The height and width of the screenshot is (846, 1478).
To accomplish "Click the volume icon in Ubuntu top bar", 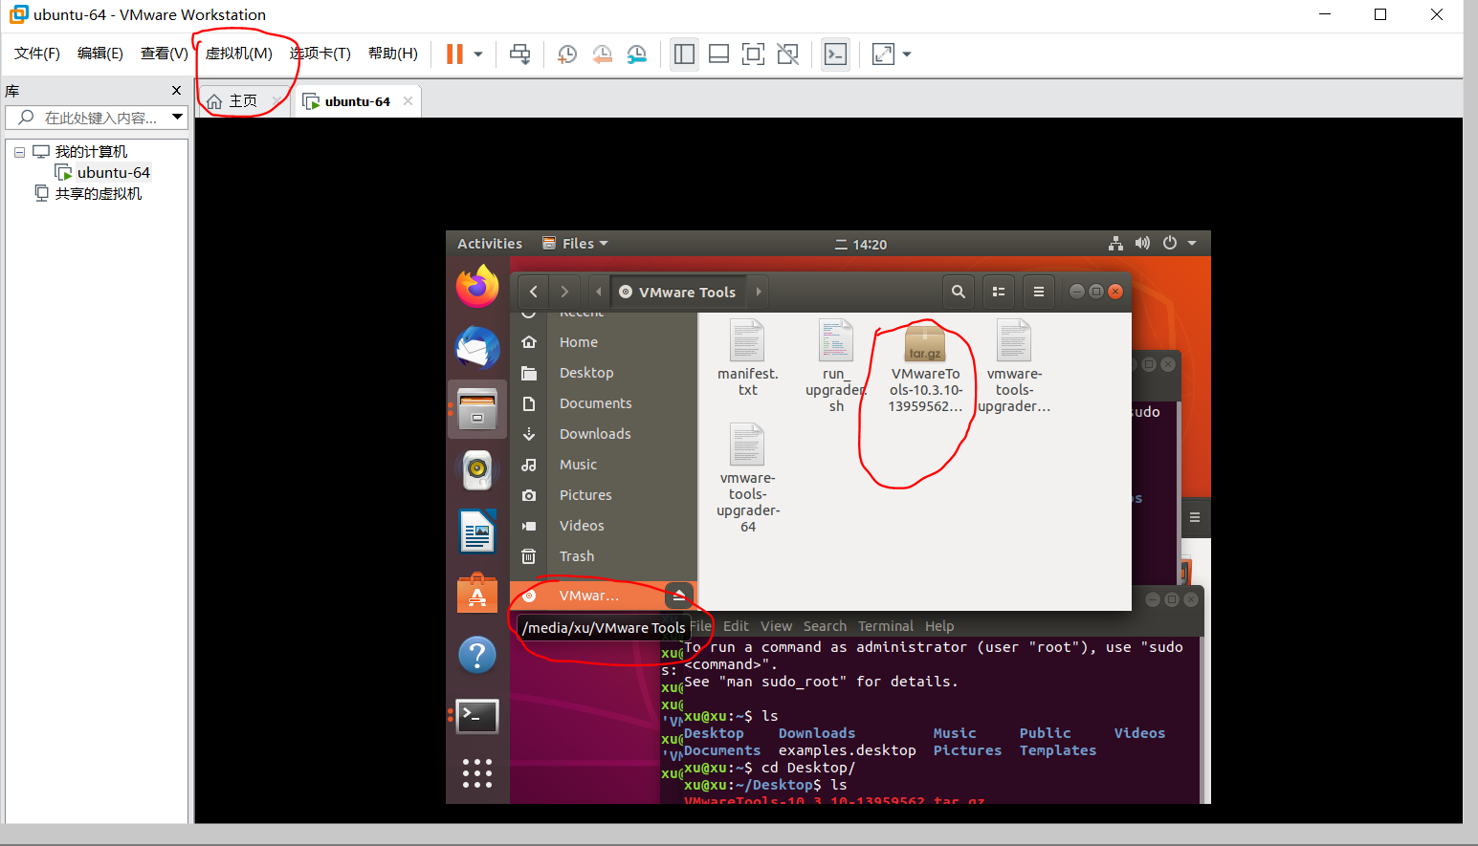I will coord(1142,244).
